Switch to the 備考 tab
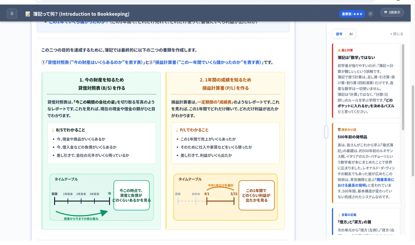 click(339, 34)
